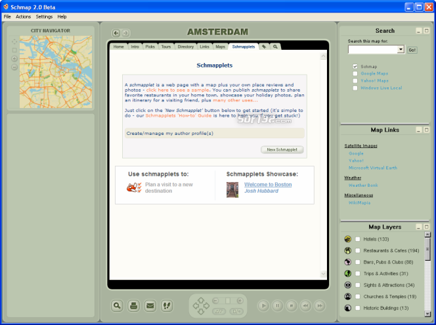Click the Churches & Temples layer icon

coord(347,296)
